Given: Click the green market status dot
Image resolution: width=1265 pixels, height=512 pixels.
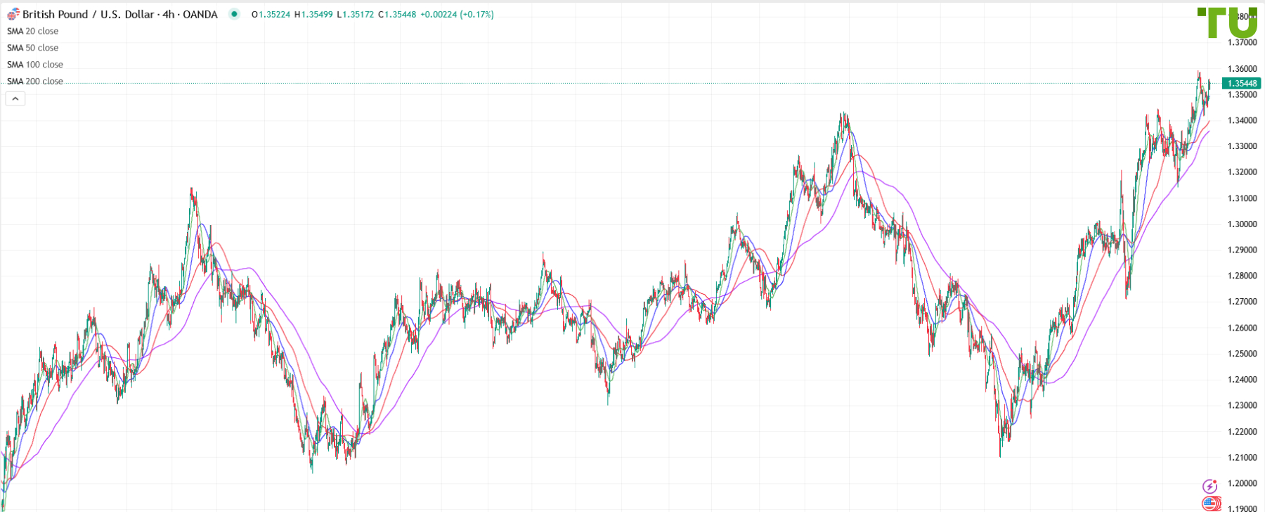Looking at the screenshot, I should (234, 14).
